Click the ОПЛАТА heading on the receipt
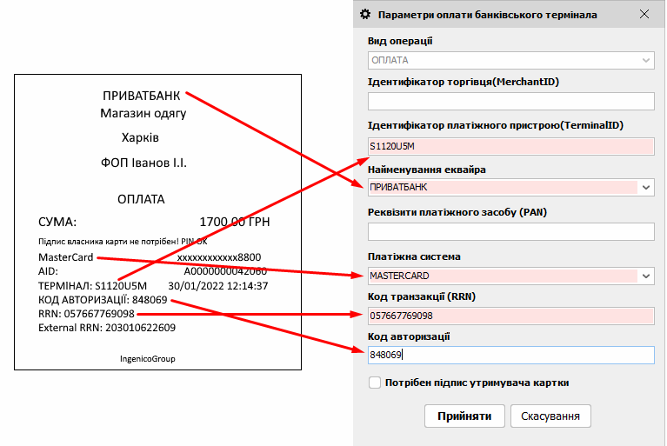Image resolution: width=667 pixels, height=446 pixels. point(141,199)
